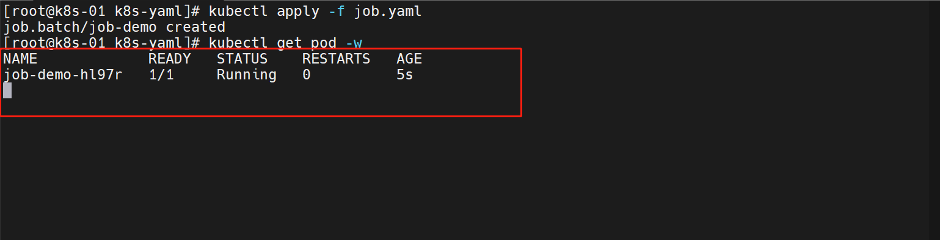Click the STATUS column header
This screenshot has width=940, height=240.
(x=242, y=59)
